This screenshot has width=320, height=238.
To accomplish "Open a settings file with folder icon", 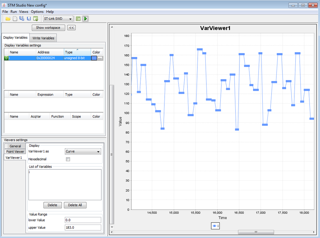I will 8,19.
